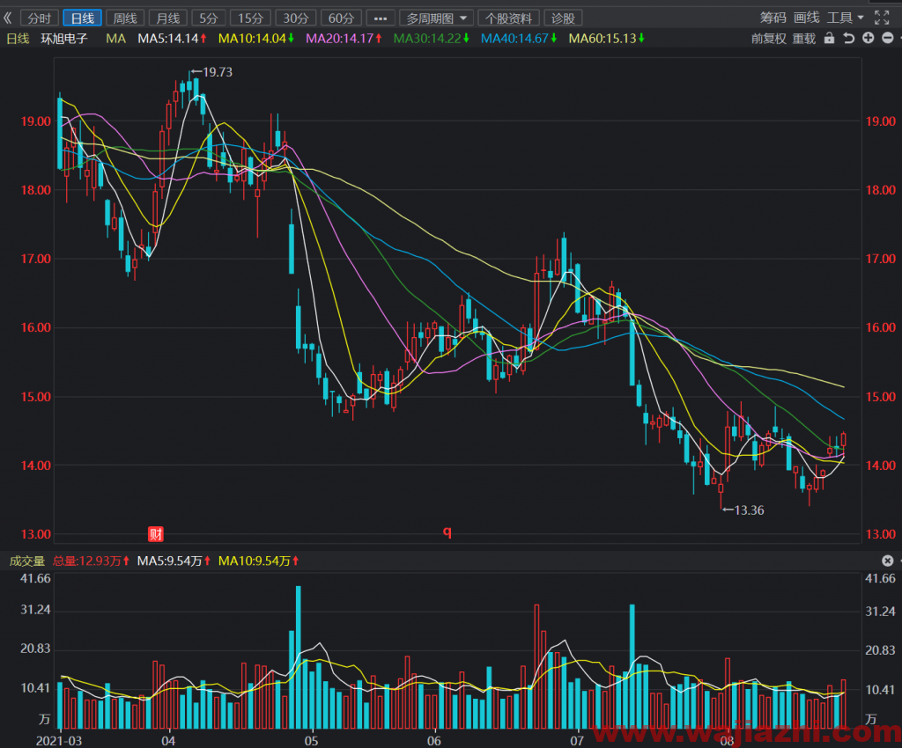
Task: Open the 5分 five-minute chart
Action: (x=208, y=18)
